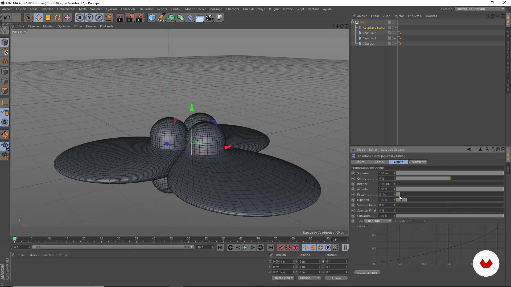The width and height of the screenshot is (511, 287).
Task: Click Make Editable icon in left sidebar
Action: coord(5,30)
